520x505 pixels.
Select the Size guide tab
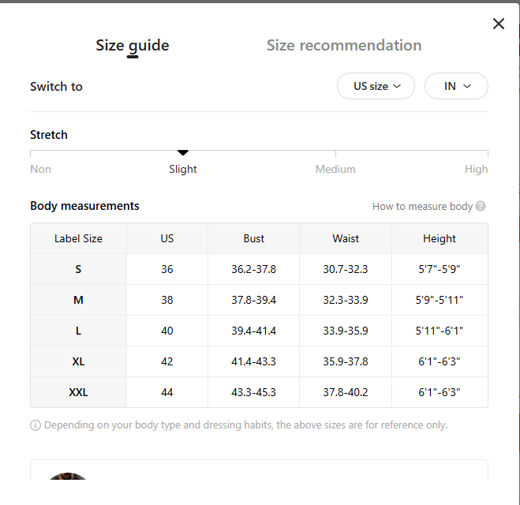pos(133,46)
